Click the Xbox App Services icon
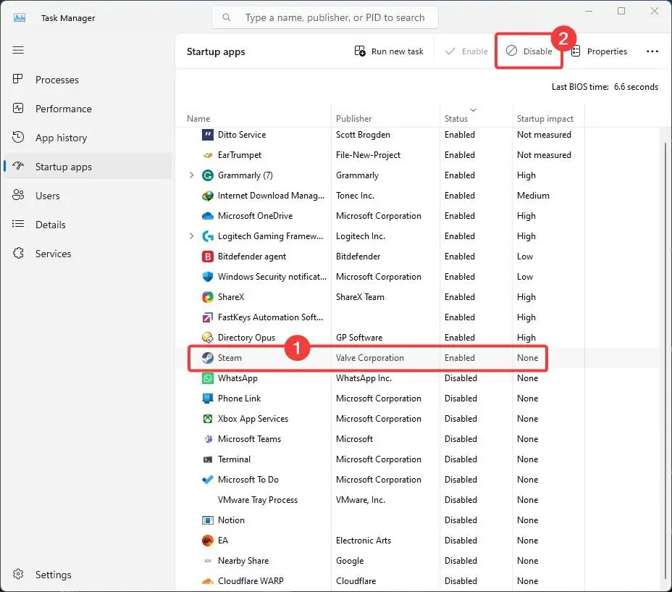 (207, 419)
